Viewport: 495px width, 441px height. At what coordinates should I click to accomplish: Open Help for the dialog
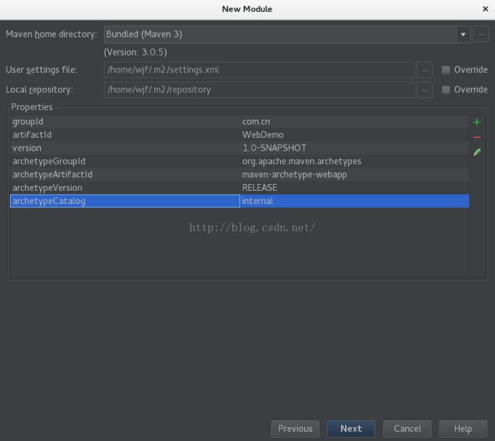(x=463, y=429)
